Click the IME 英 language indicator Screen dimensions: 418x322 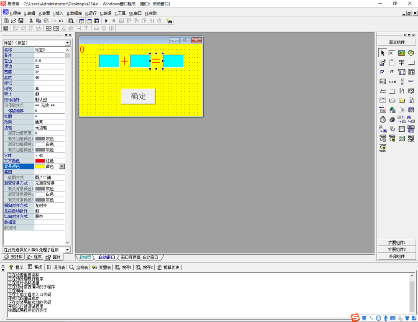tap(364, 318)
